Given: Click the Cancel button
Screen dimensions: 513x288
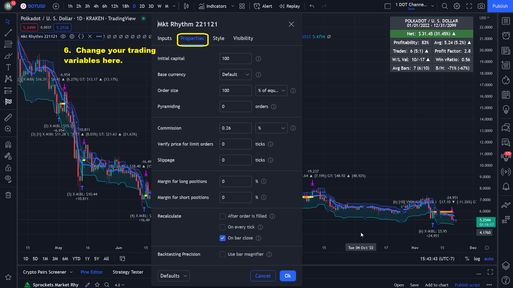Looking at the screenshot, I should coord(263,276).
